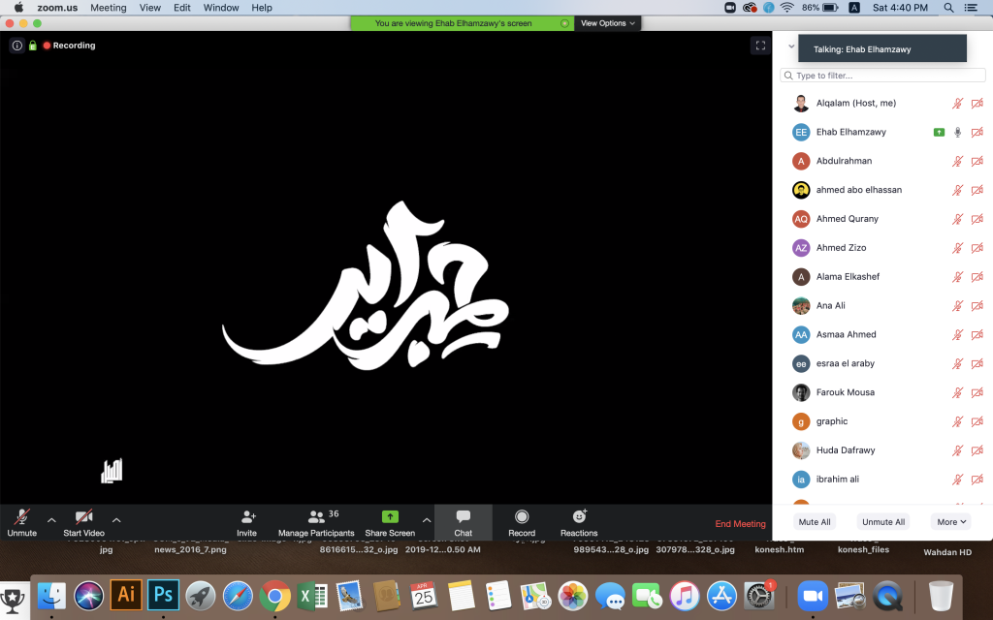Expand share options arrow next to Share Screen
This screenshot has width=993, height=620.
pos(427,520)
